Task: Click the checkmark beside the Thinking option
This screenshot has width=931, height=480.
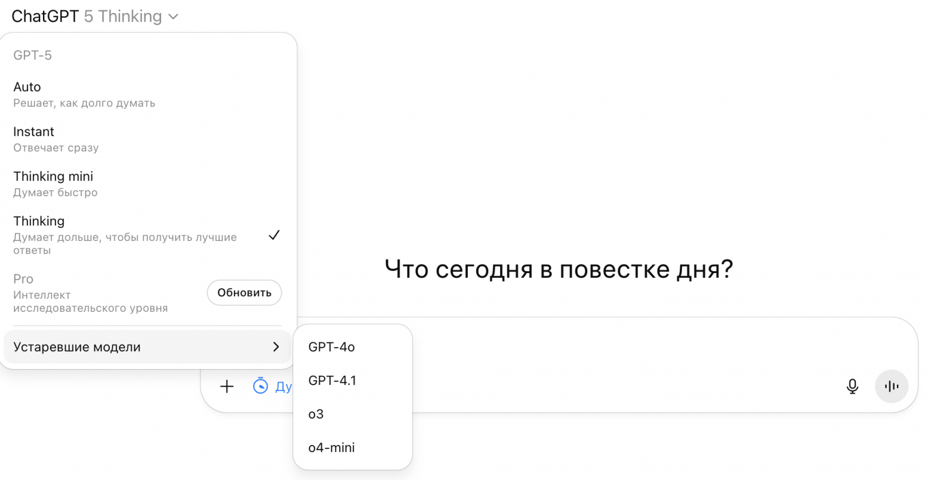Action: click(x=274, y=235)
